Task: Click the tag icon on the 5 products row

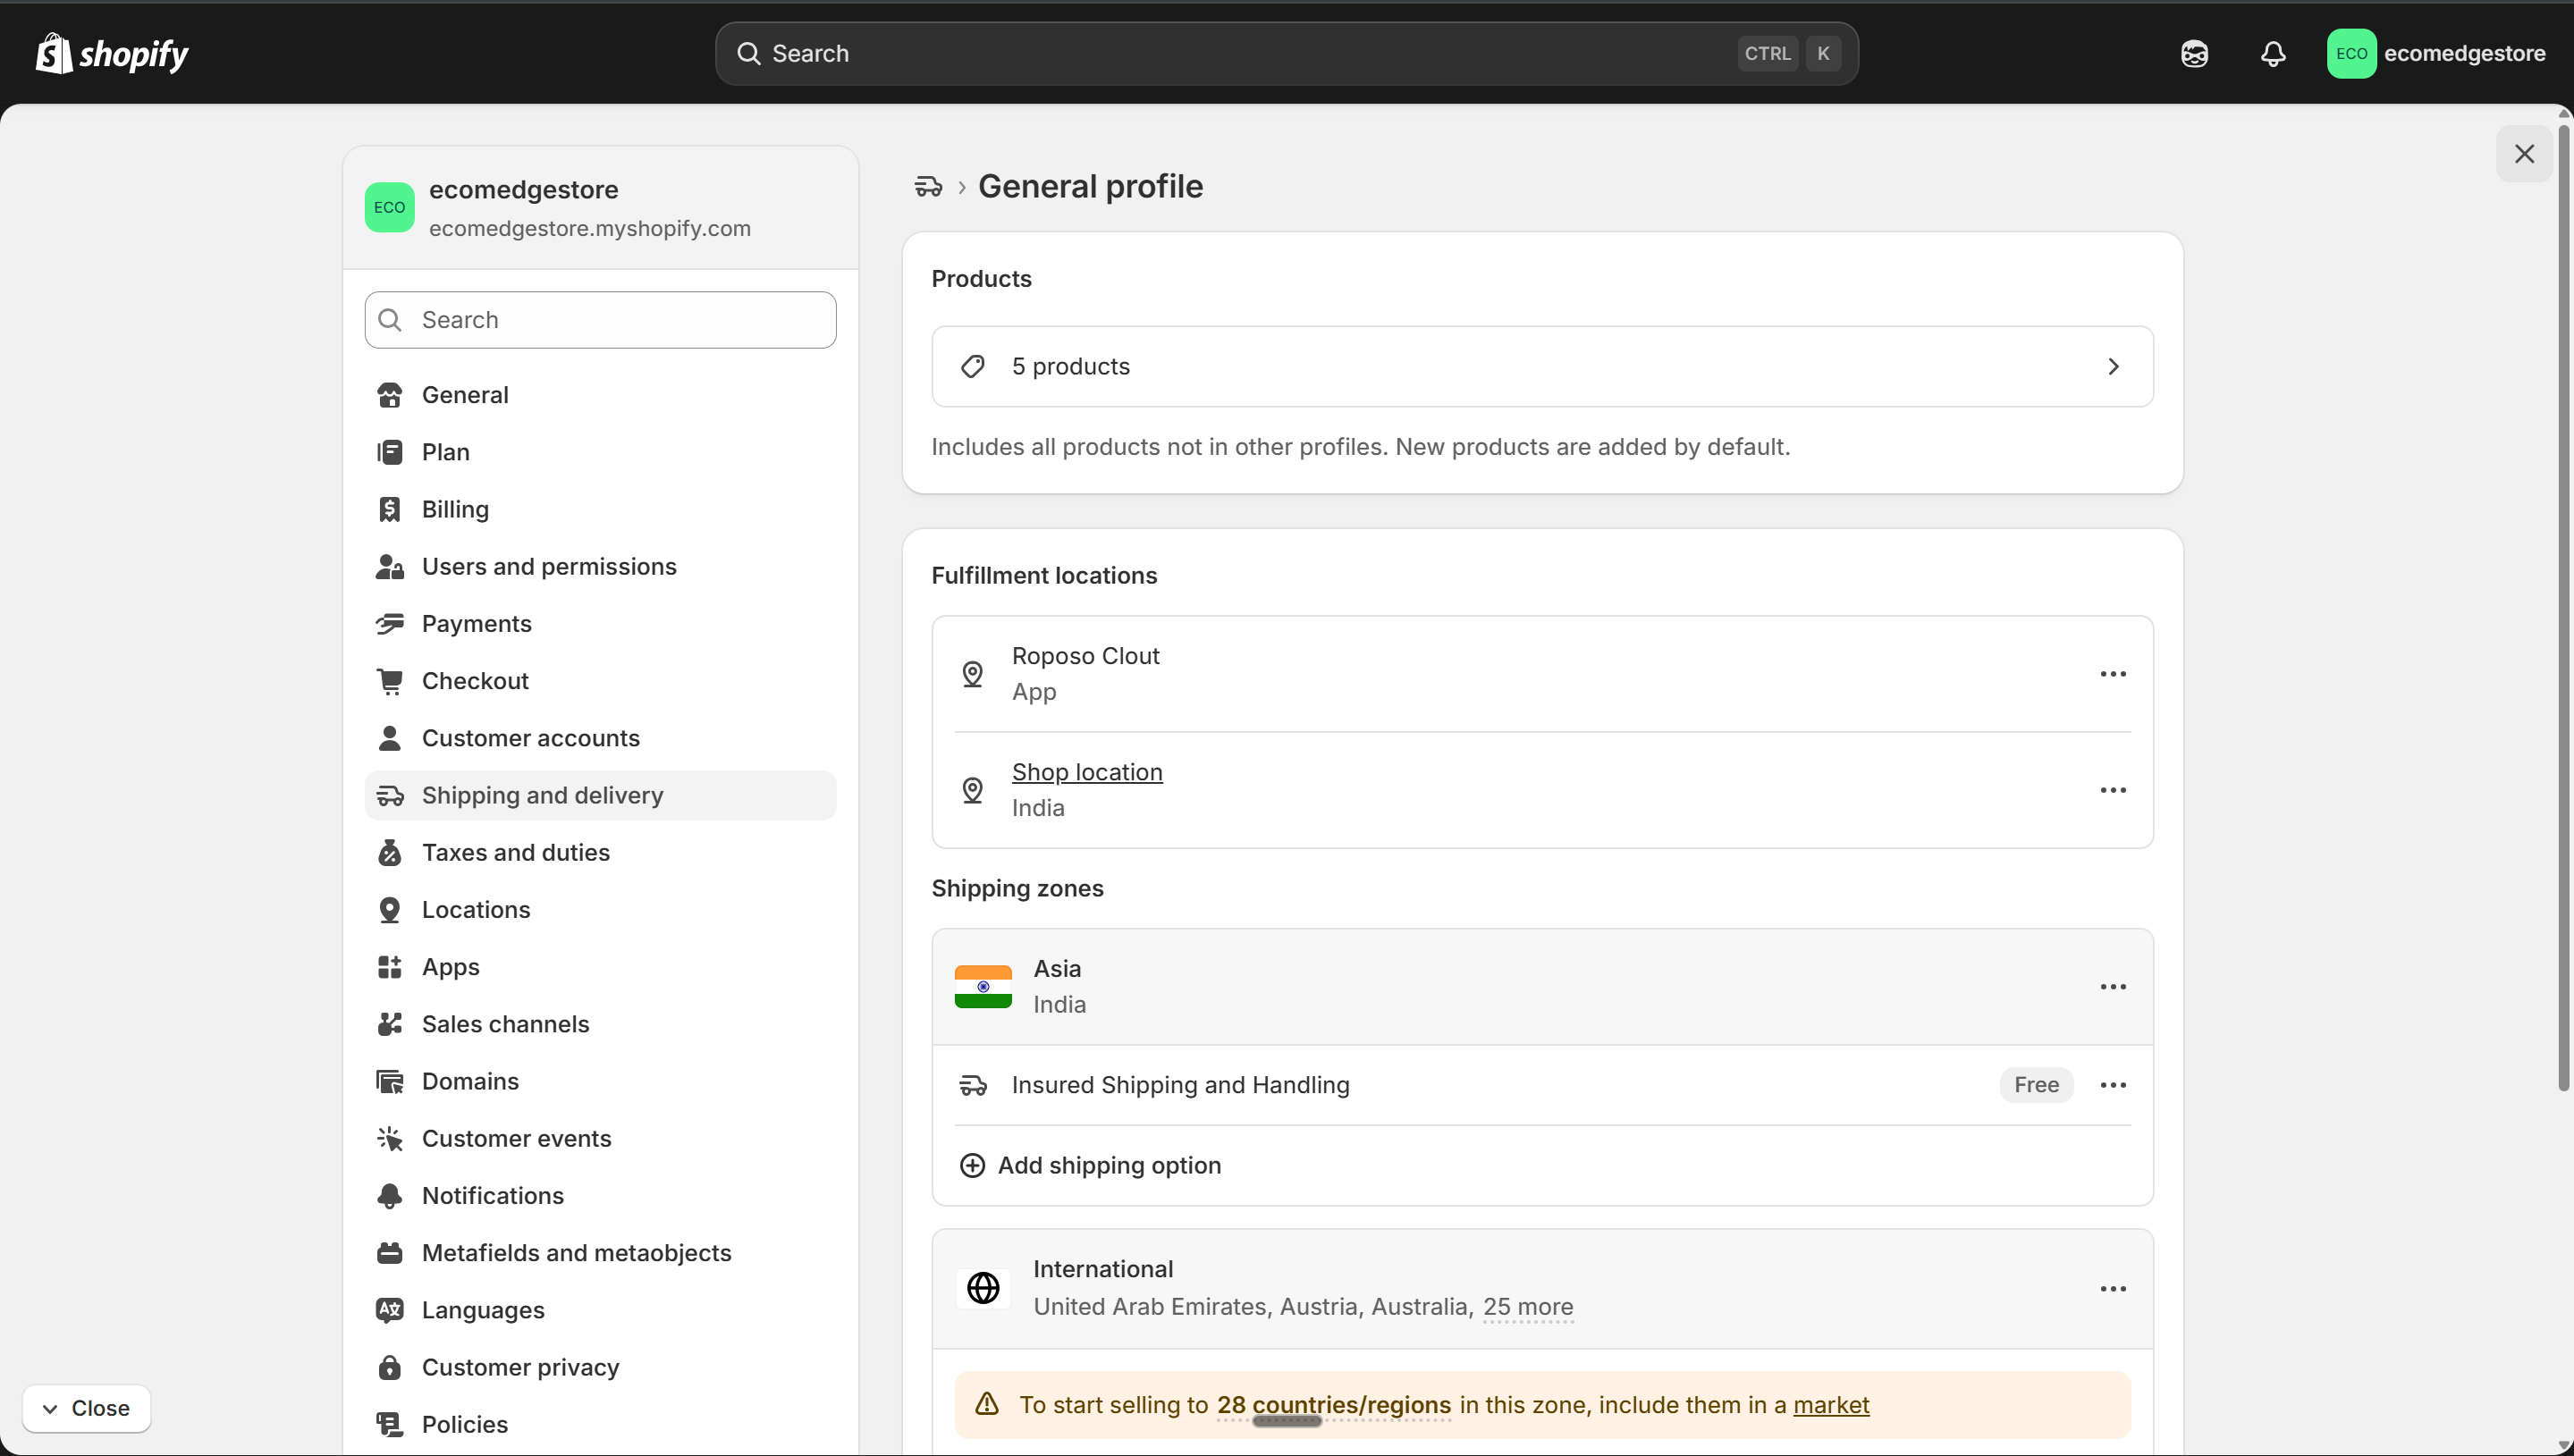Action: [973, 365]
